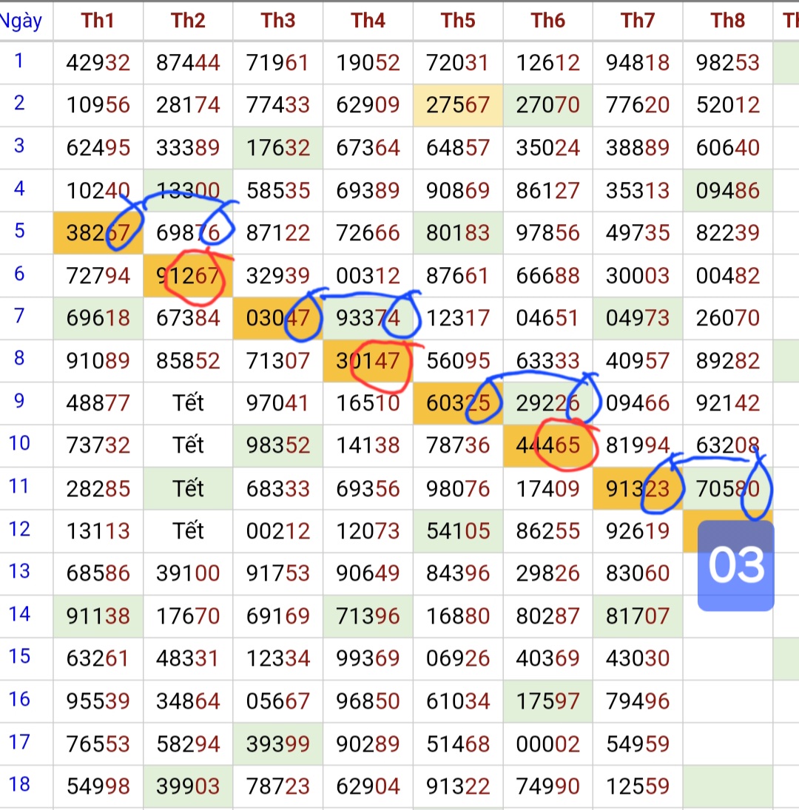
Task: Select the Th6 column header
Action: coord(547,21)
